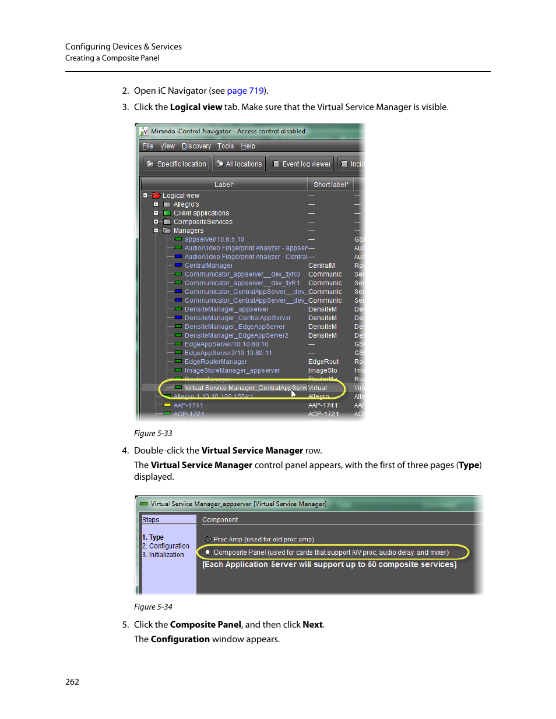Screen dimensions: 556x719
Task: Click the status icon beside Communicator_appserver__dev_ttyR0
Action: pos(178,274)
